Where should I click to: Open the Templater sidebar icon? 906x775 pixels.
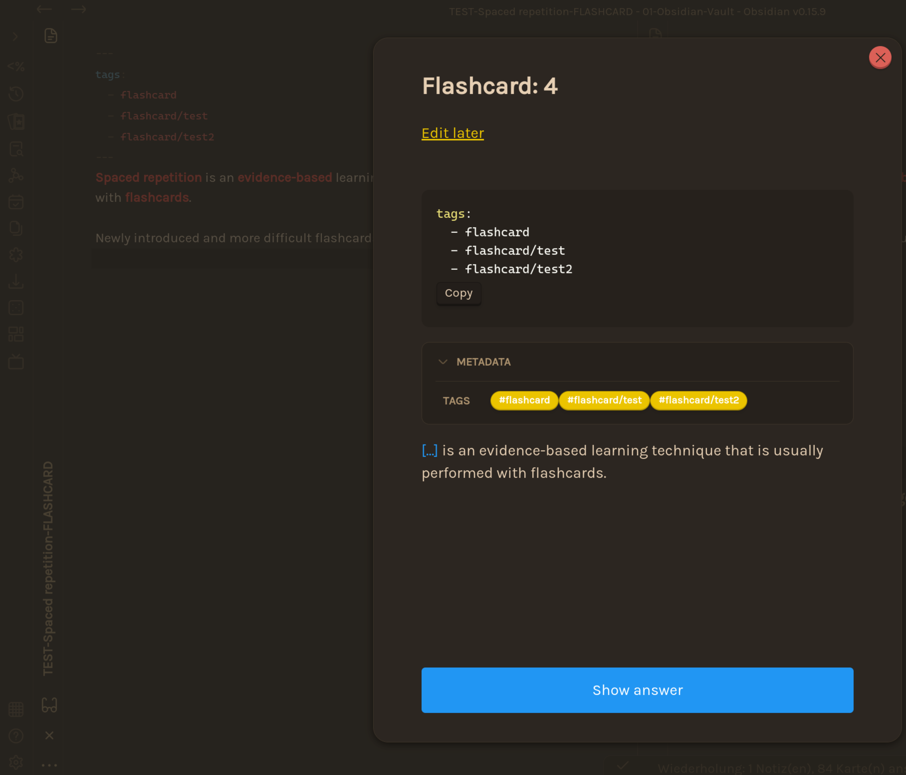[16, 67]
